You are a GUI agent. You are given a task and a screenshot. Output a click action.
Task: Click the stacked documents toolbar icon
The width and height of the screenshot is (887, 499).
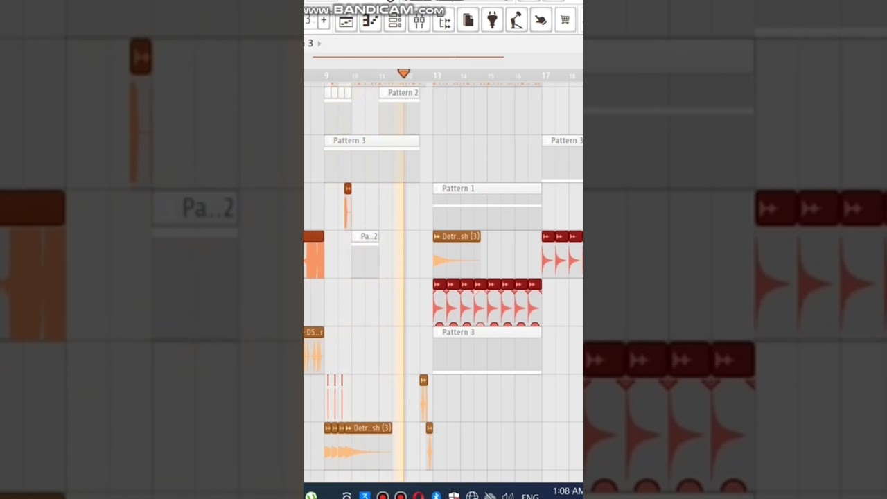coord(468,21)
